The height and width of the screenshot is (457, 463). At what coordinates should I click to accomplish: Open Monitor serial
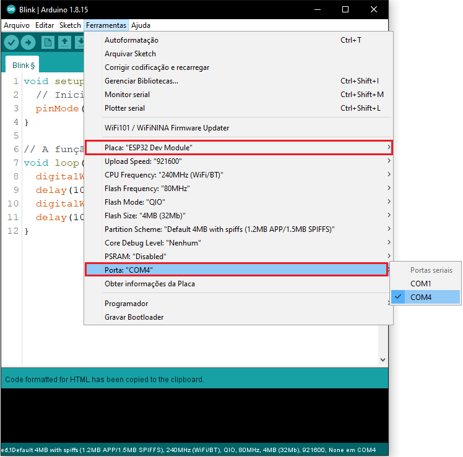[238, 95]
